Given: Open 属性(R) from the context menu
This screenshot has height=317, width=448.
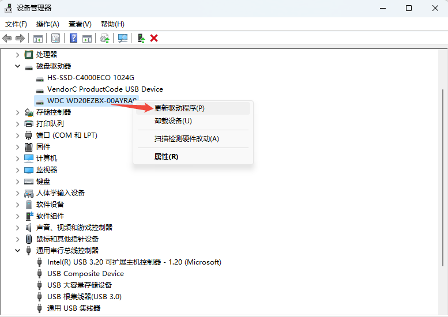Looking at the screenshot, I should click(166, 157).
